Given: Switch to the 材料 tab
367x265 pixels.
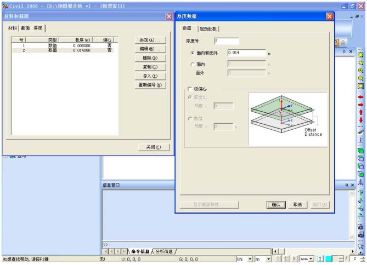Looking at the screenshot, I should (13, 28).
